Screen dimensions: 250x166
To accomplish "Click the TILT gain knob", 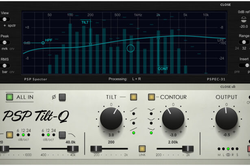I will [x=111, y=119].
